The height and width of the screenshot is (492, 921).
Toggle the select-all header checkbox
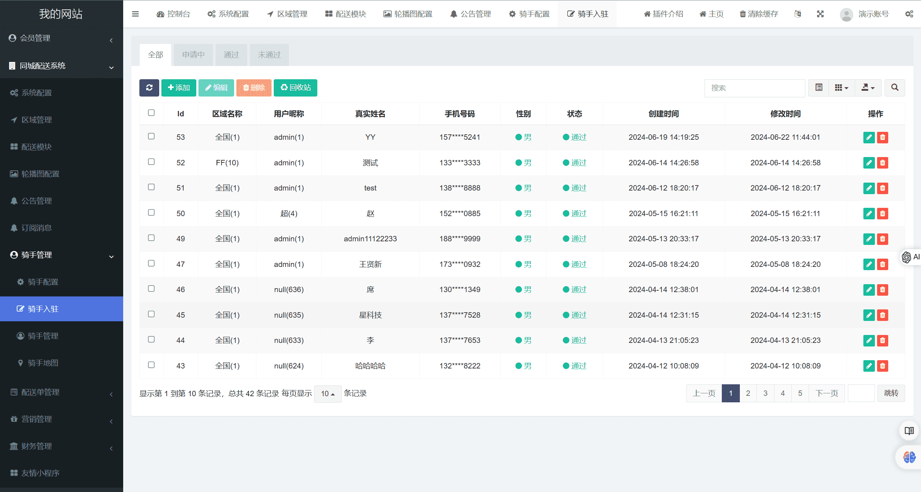coord(151,113)
